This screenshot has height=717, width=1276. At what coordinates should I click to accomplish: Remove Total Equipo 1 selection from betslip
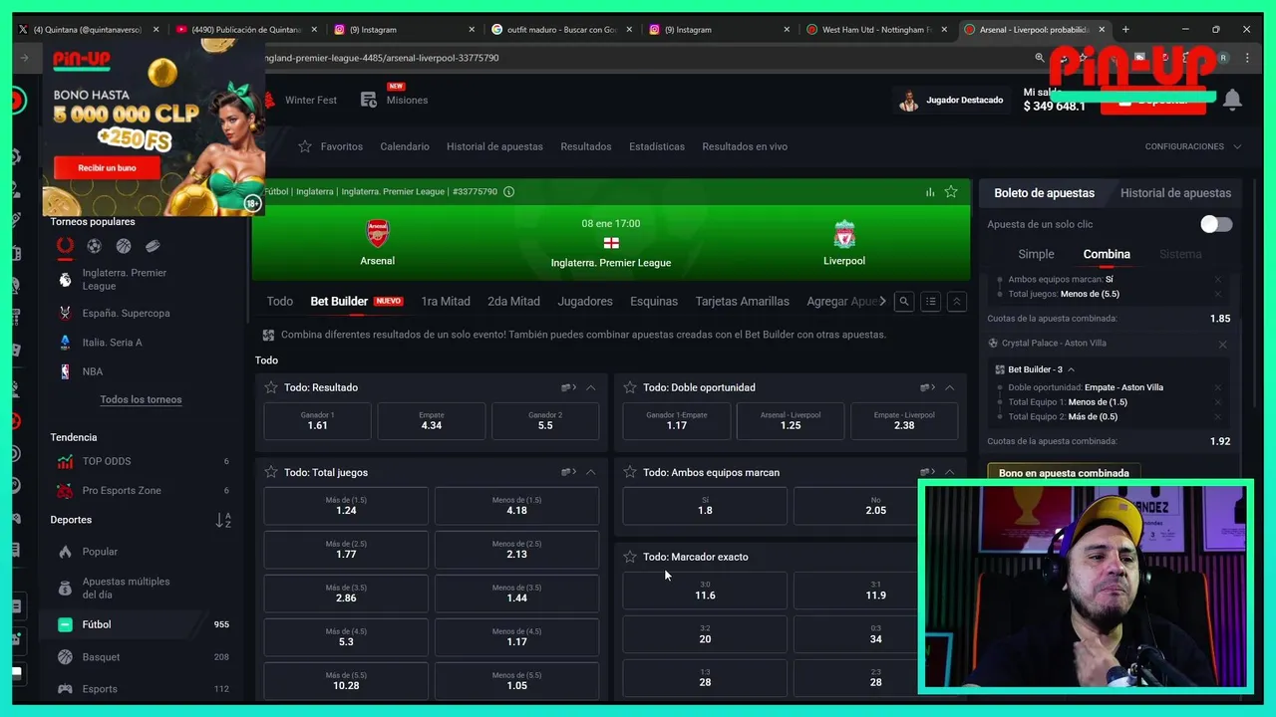click(x=1217, y=402)
